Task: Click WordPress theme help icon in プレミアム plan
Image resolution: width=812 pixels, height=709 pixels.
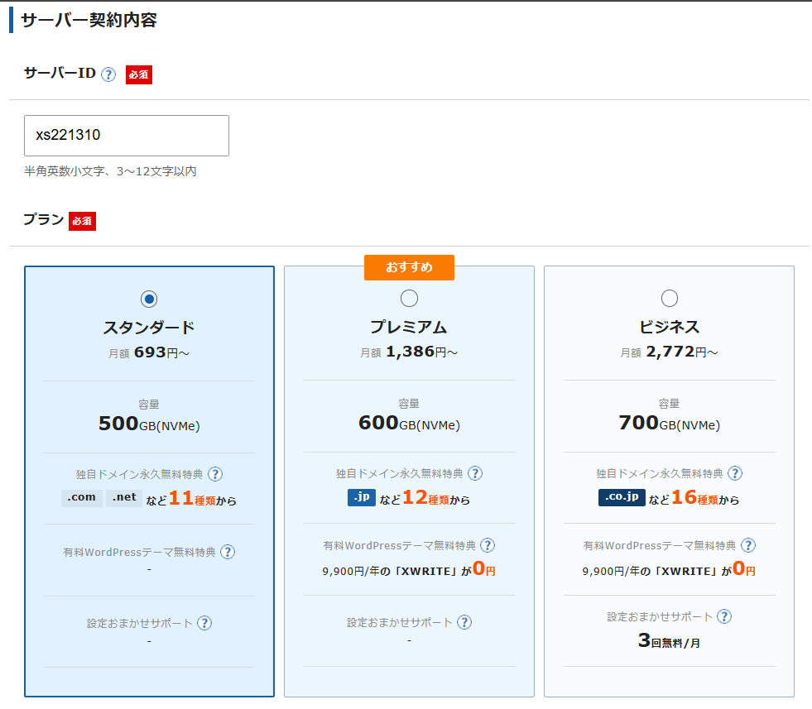Action: pos(488,545)
